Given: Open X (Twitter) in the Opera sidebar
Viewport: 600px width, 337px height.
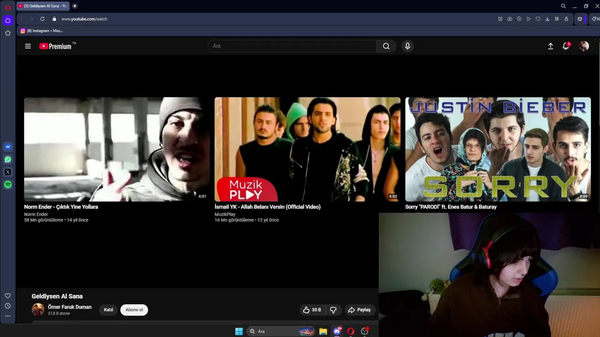Looking at the screenshot, I should tap(7, 172).
